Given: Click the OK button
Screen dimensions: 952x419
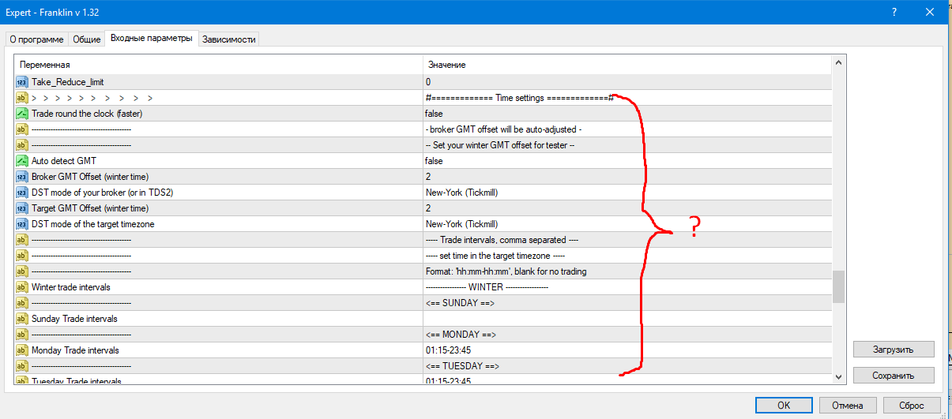Looking at the screenshot, I should tap(784, 405).
